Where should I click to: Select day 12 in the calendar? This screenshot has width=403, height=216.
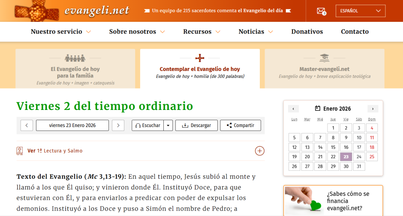pyautogui.click(x=294, y=147)
